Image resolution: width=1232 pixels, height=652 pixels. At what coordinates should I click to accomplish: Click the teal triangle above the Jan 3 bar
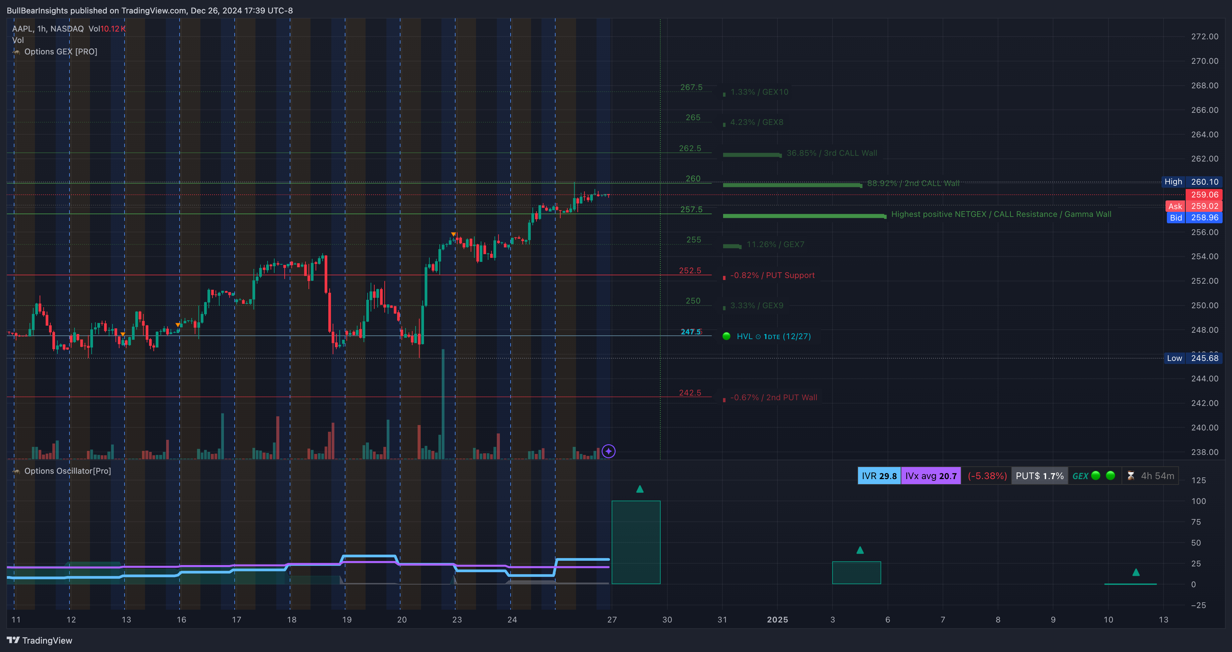(x=860, y=550)
